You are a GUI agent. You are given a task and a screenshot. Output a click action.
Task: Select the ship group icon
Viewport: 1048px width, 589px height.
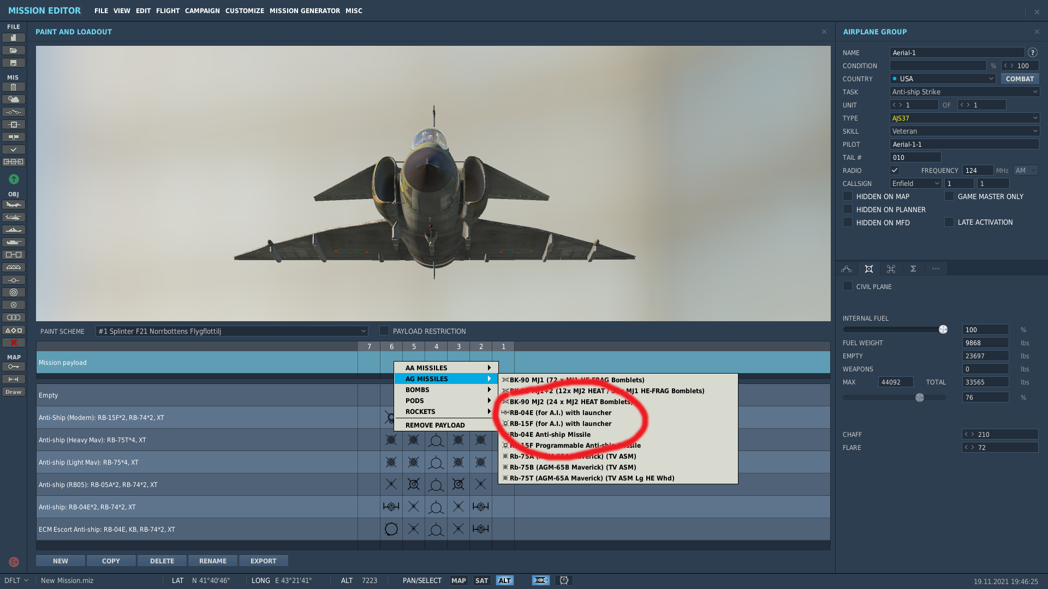[x=14, y=230]
